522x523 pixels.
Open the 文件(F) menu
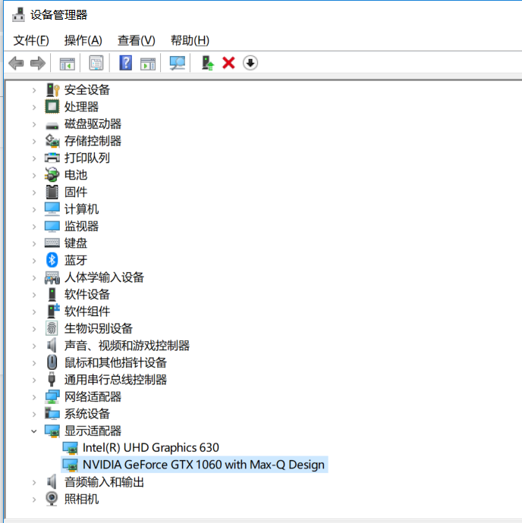pyautogui.click(x=31, y=40)
